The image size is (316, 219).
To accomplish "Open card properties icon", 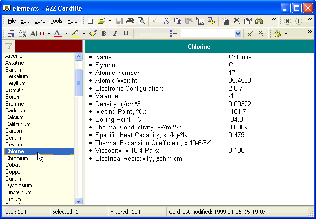I will [247, 21].
